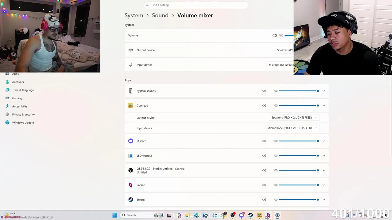Open the Windows Start menu
This screenshot has height=220, width=392.
point(115,215)
